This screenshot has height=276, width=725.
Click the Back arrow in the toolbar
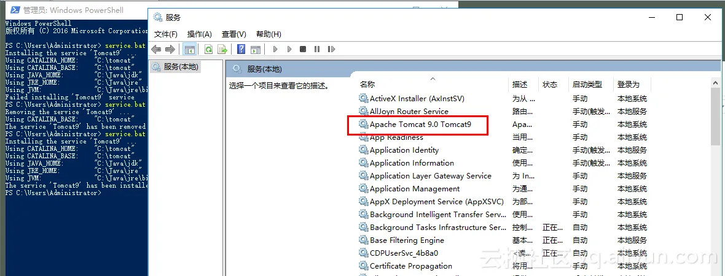[x=156, y=50]
